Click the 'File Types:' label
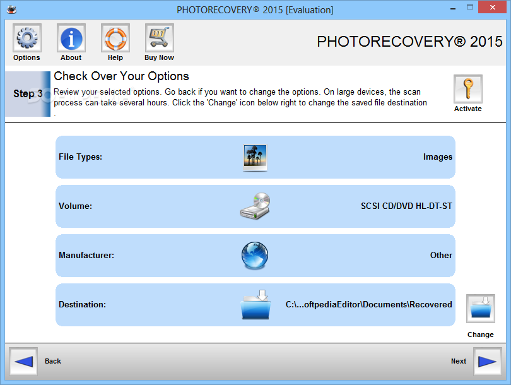511x385 pixels. pos(81,157)
